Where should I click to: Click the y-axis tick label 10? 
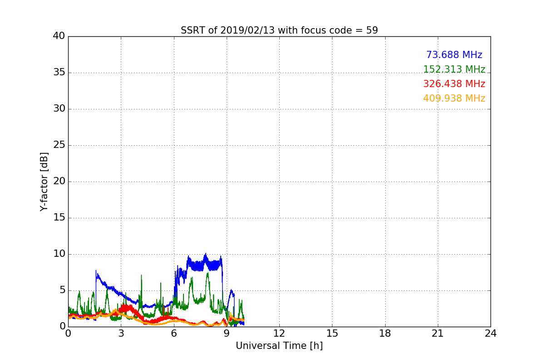(59, 254)
